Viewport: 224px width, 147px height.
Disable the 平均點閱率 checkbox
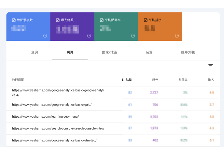(x=102, y=20)
